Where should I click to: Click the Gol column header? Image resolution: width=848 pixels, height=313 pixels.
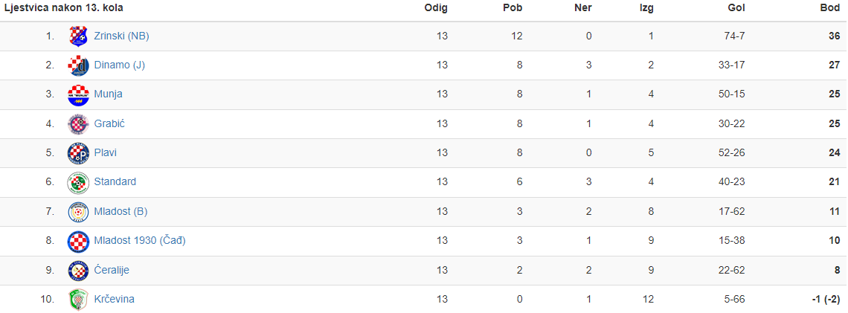736,8
